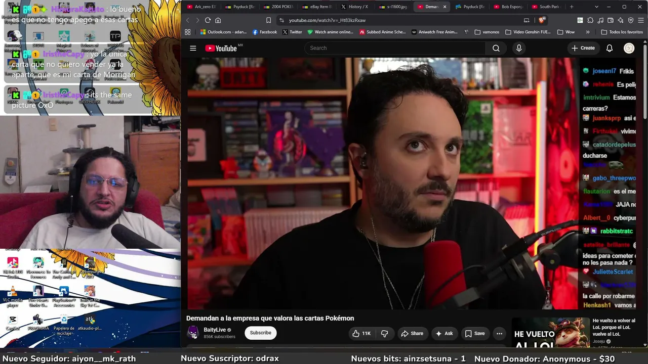Open site information icon beside URL

click(x=281, y=20)
